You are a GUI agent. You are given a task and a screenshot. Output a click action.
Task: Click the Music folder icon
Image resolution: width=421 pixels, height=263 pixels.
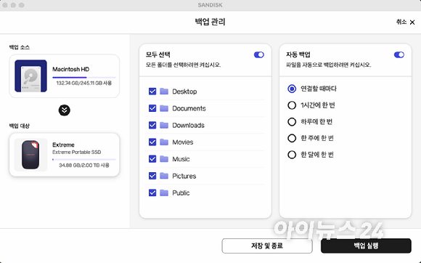tap(164, 159)
